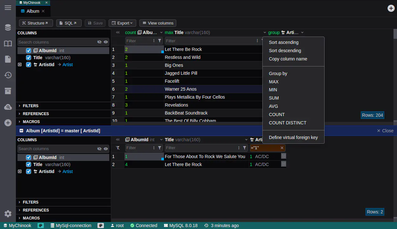Expand the top FILTERS section
The image size is (397, 229).
click(x=30, y=106)
